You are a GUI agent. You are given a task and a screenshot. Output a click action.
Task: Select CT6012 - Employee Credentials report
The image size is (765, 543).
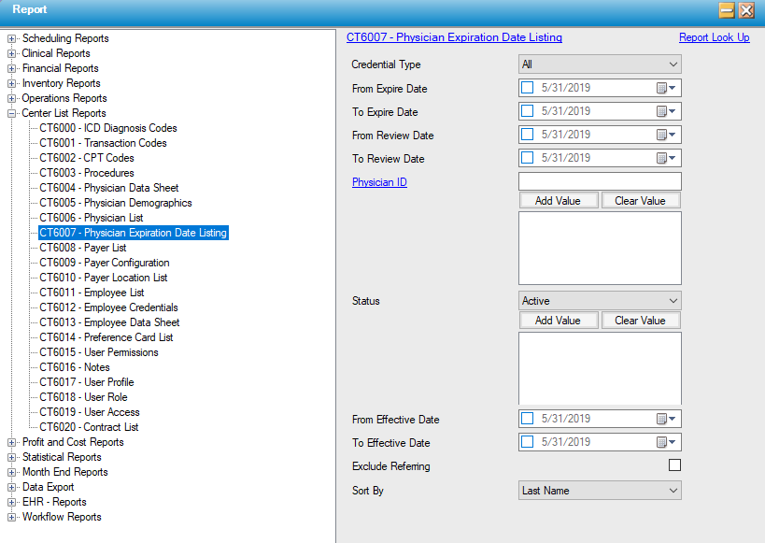click(x=108, y=307)
